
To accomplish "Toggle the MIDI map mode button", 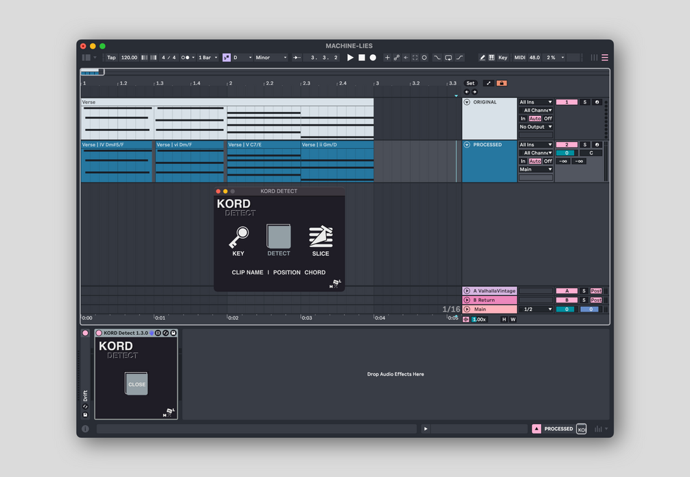I will coord(520,58).
